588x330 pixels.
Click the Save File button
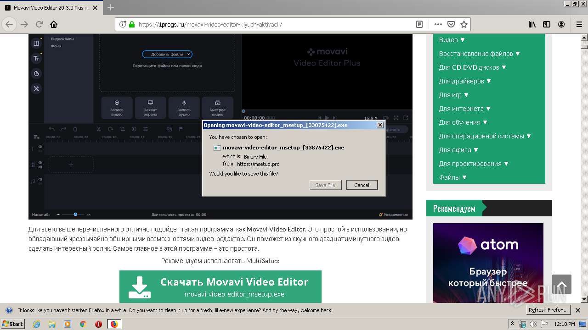coord(325,185)
